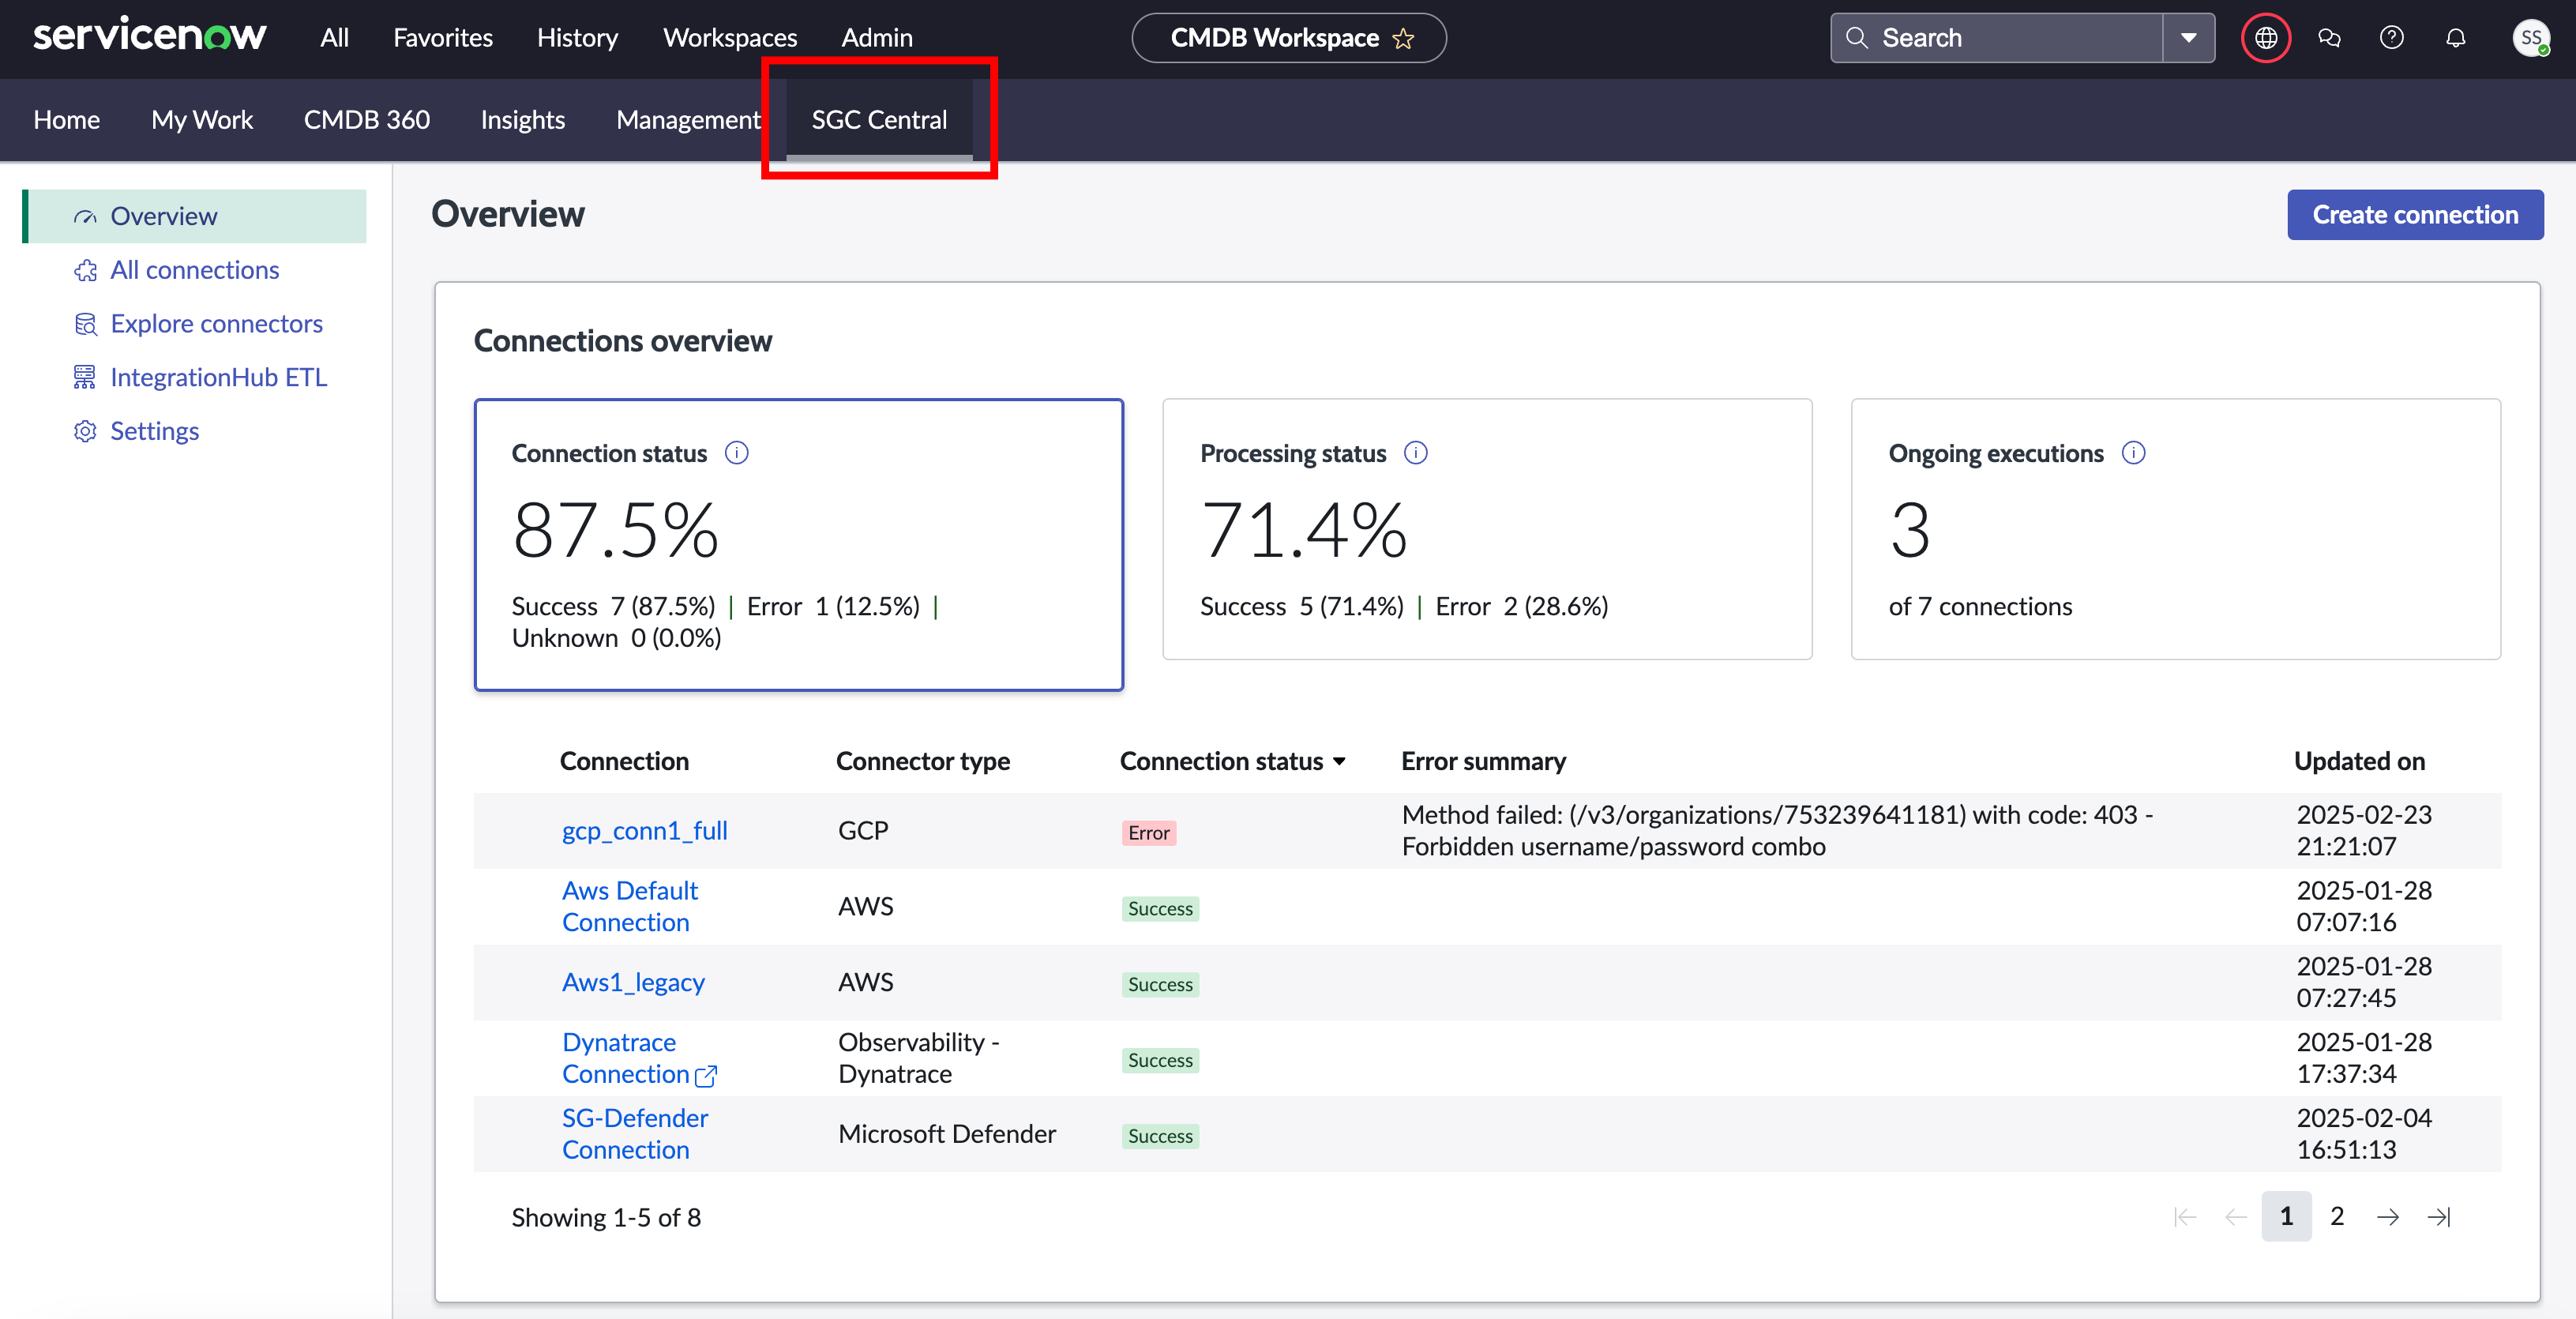Jump to the first page of connections
Viewport: 2576px width, 1319px height.
click(2185, 1217)
